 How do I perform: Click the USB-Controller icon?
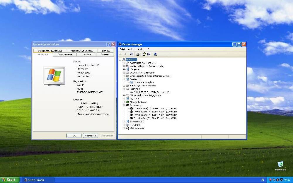coord(127,128)
